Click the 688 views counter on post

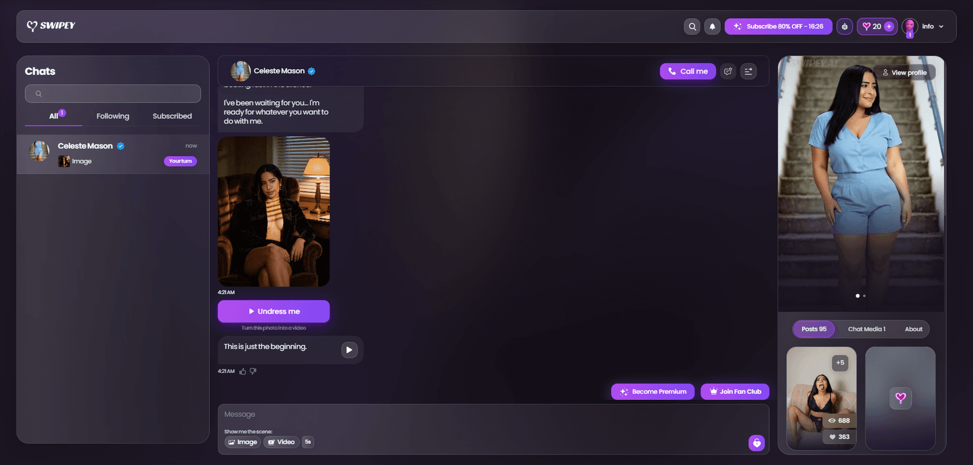pos(839,421)
